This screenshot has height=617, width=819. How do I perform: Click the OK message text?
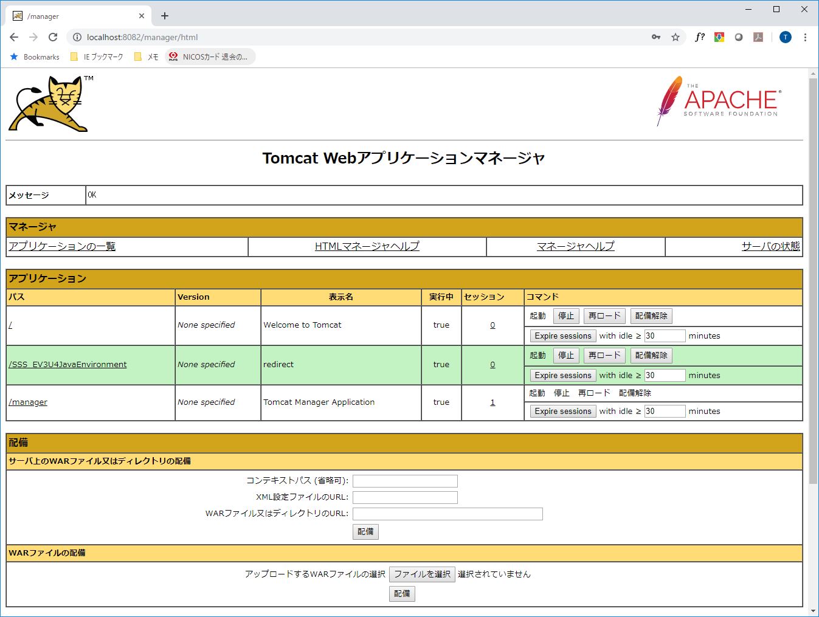click(92, 195)
